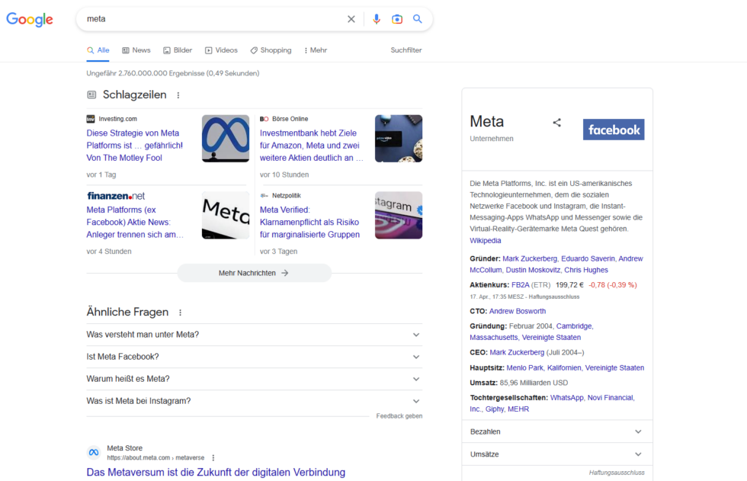Click the Menlo Park headquarters link

pos(524,367)
